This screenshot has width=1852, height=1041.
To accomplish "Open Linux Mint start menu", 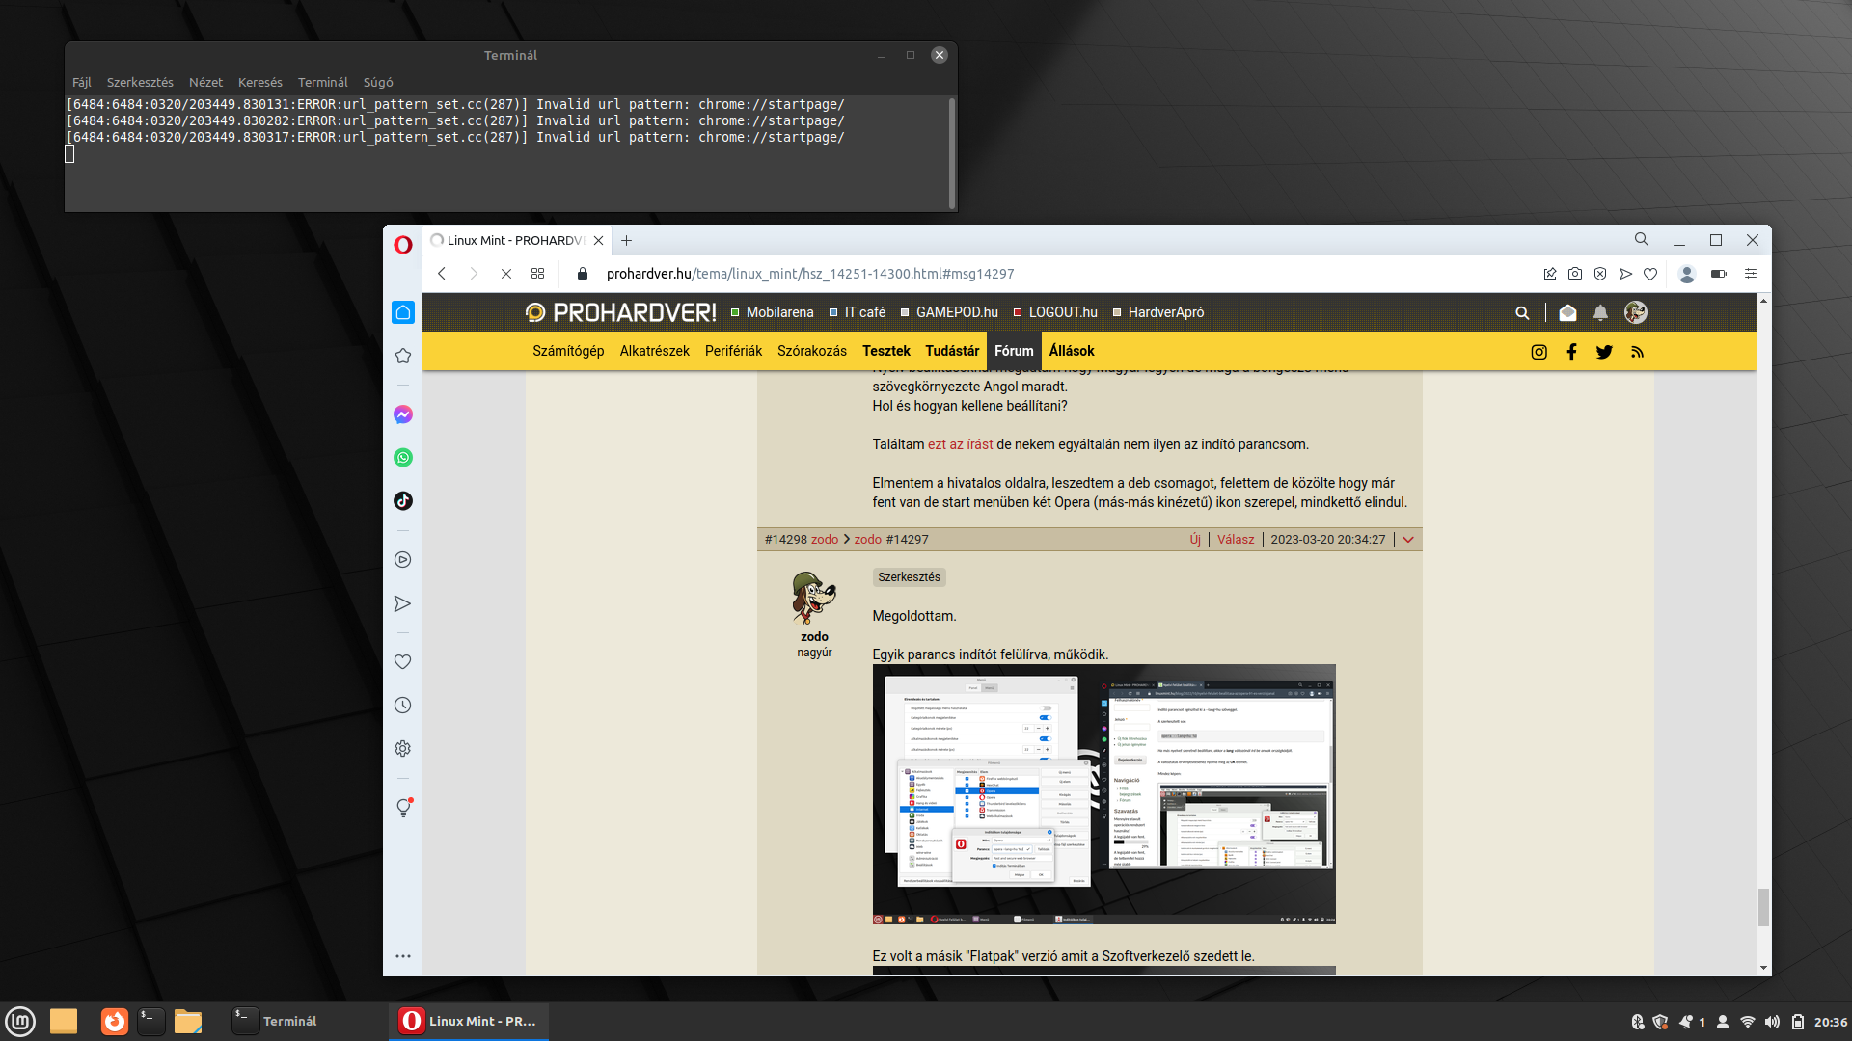I will tap(20, 1021).
